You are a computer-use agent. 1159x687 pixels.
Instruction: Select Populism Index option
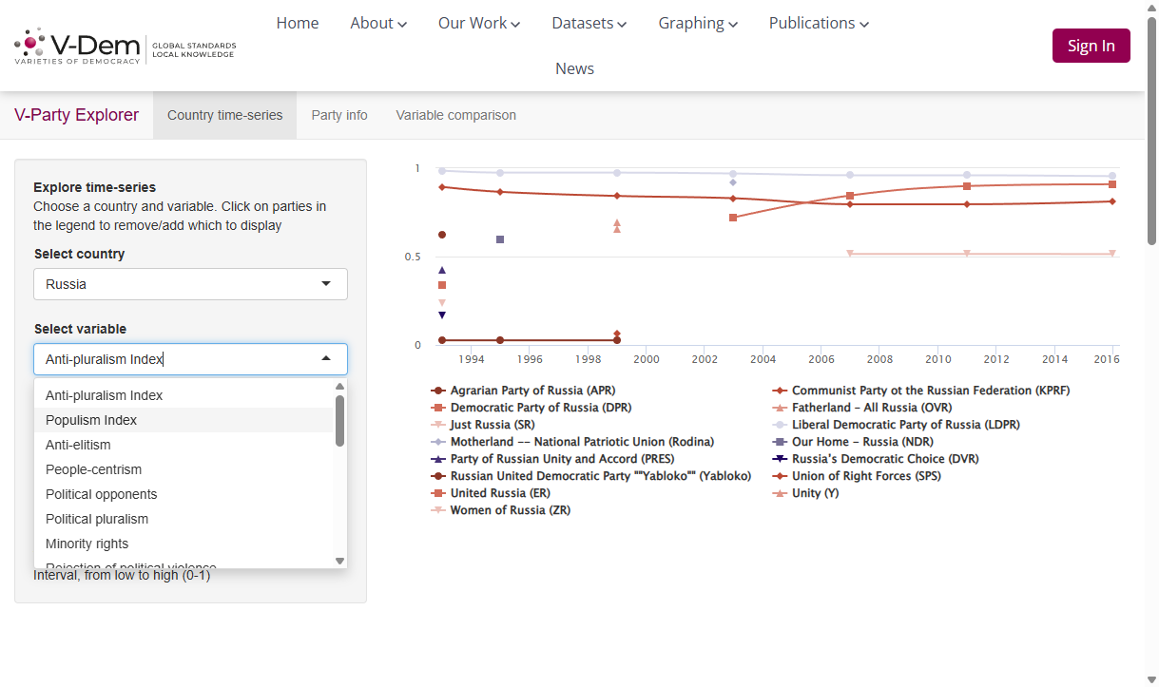coord(184,420)
